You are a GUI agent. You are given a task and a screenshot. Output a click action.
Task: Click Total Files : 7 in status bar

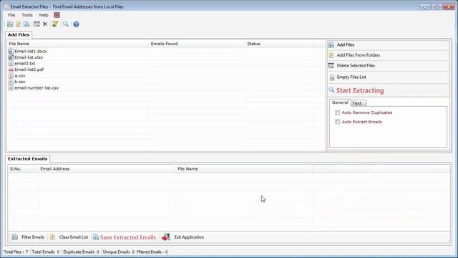tap(16, 252)
